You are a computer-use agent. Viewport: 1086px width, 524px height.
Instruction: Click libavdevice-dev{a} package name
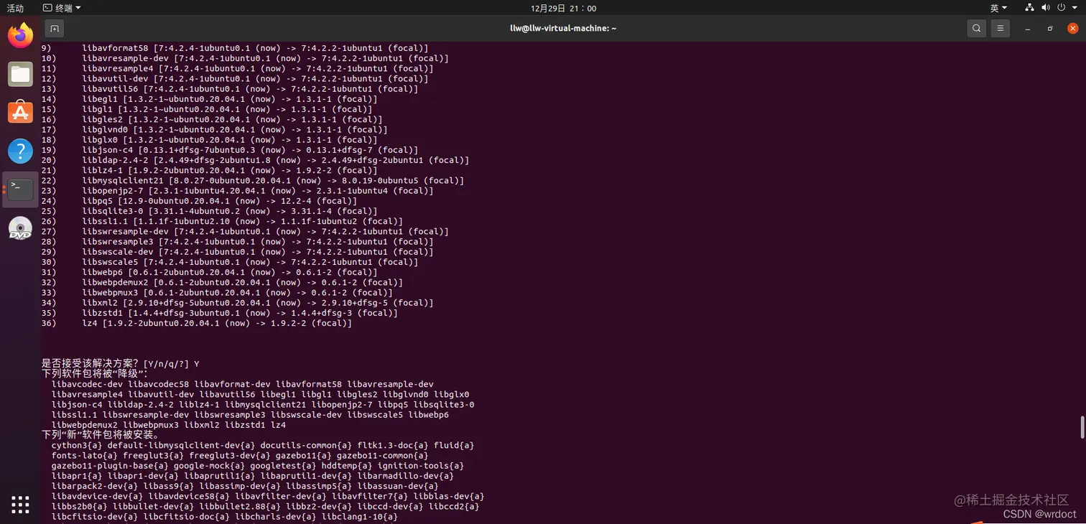[98, 496]
